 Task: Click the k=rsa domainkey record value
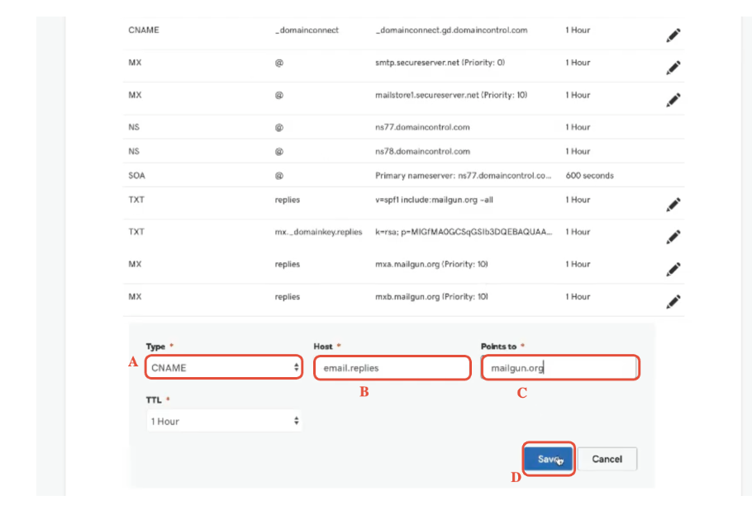pyautogui.click(x=463, y=232)
